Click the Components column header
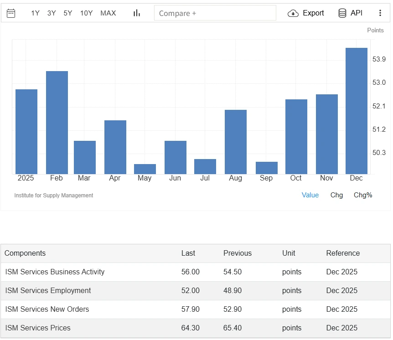393x340 pixels. [x=25, y=253]
